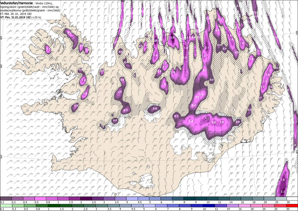Screen dimensions: 298x211
Task: Click the 0.1 legend value label
Action: (2, 209)
